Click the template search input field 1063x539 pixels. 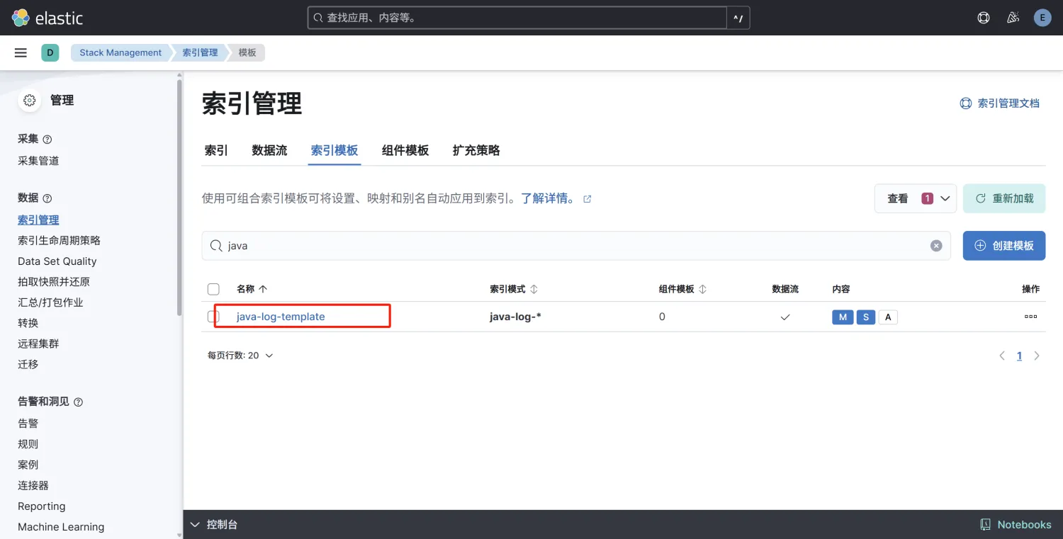[x=567, y=246]
